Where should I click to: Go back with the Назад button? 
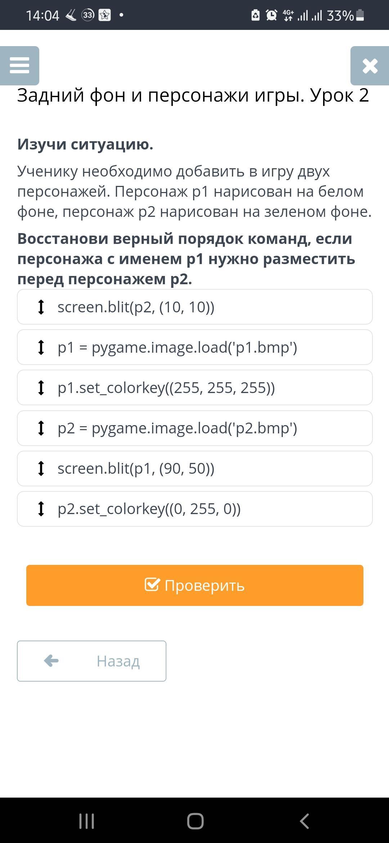91,661
